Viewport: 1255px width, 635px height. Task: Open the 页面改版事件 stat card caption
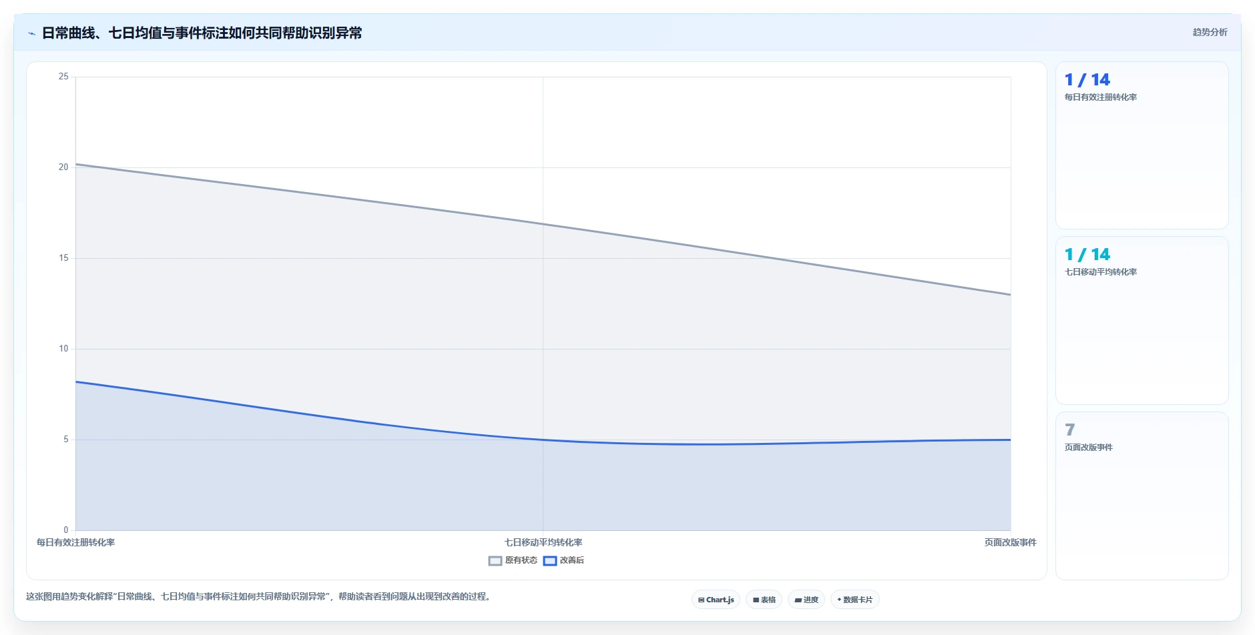pos(1088,448)
